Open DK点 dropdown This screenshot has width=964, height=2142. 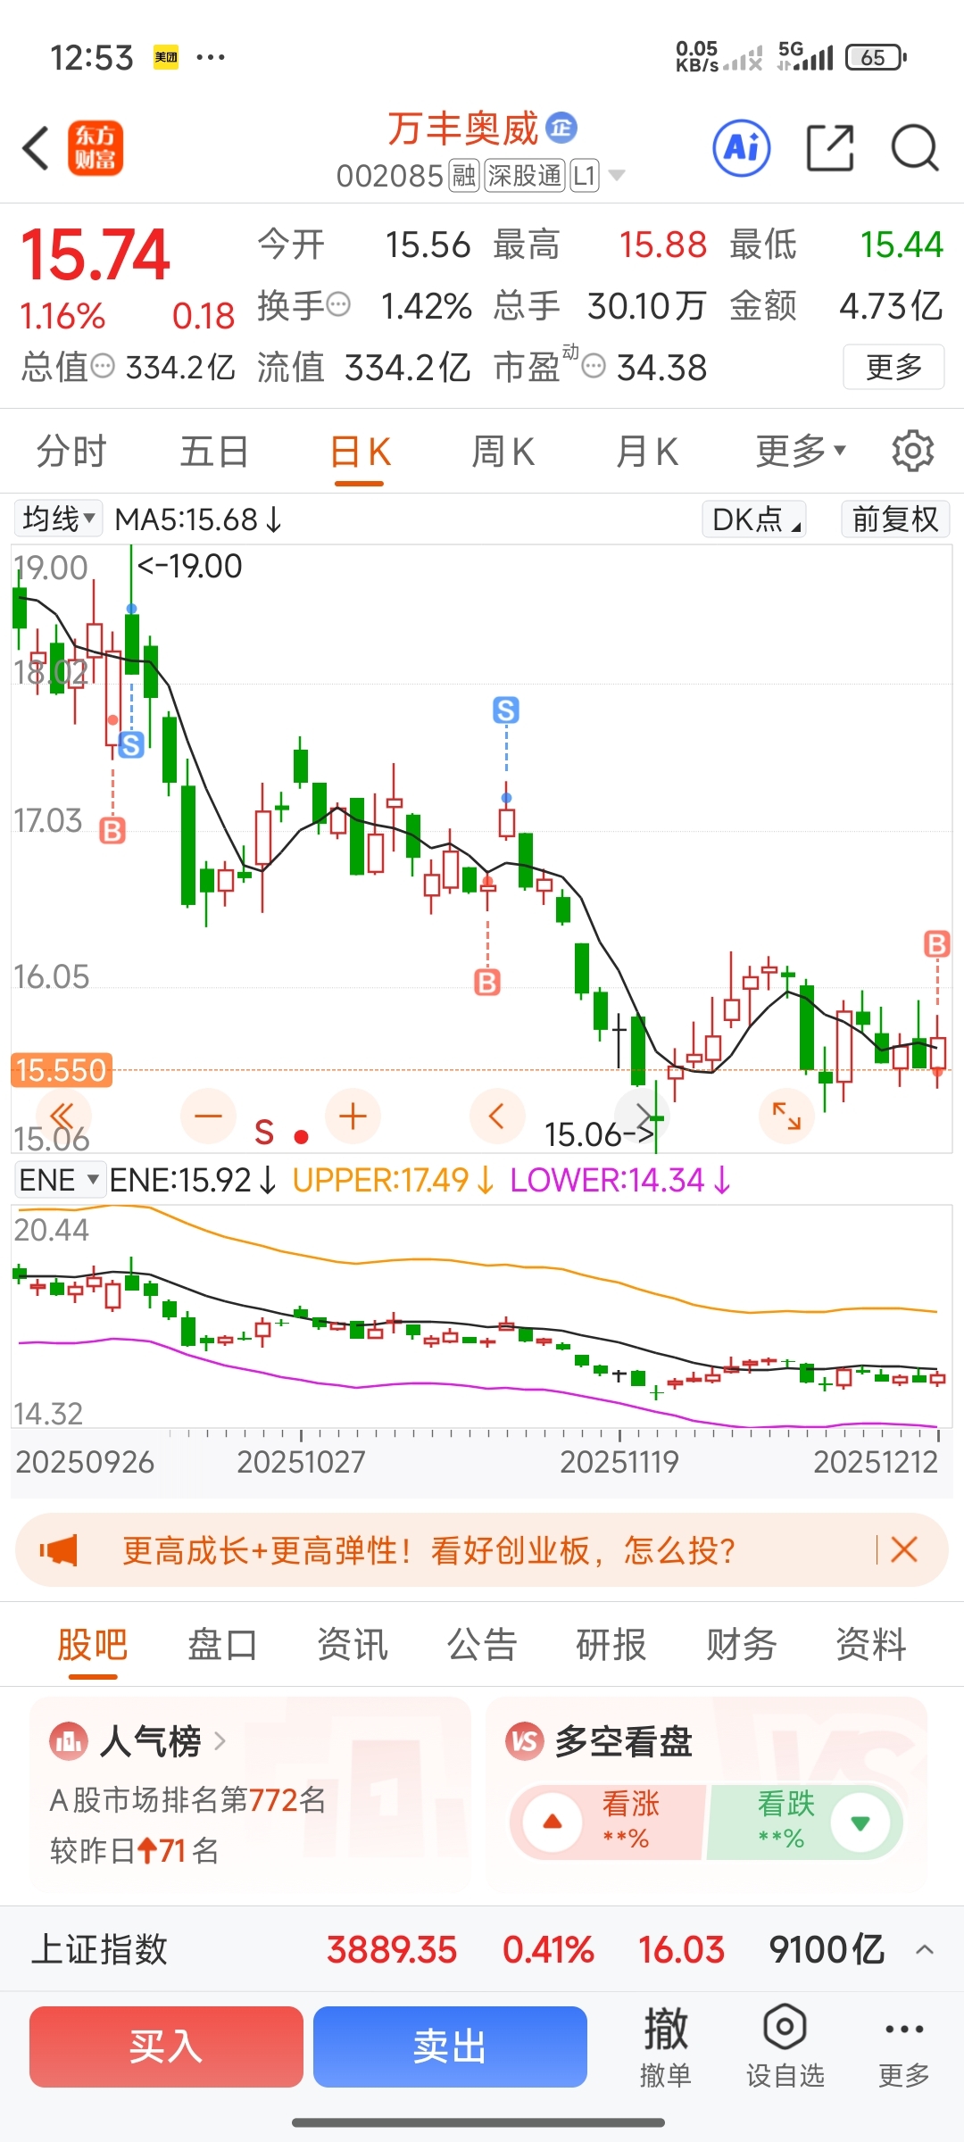point(755,519)
